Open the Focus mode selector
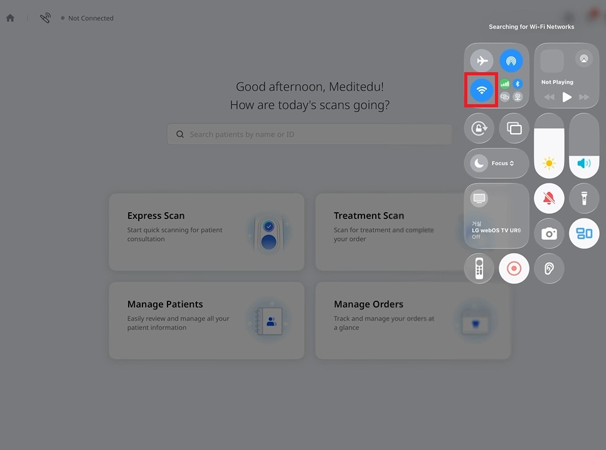The width and height of the screenshot is (606, 450). [496, 163]
